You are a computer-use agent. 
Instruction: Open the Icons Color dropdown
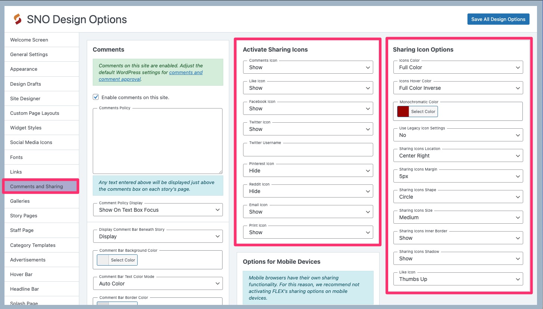click(458, 67)
